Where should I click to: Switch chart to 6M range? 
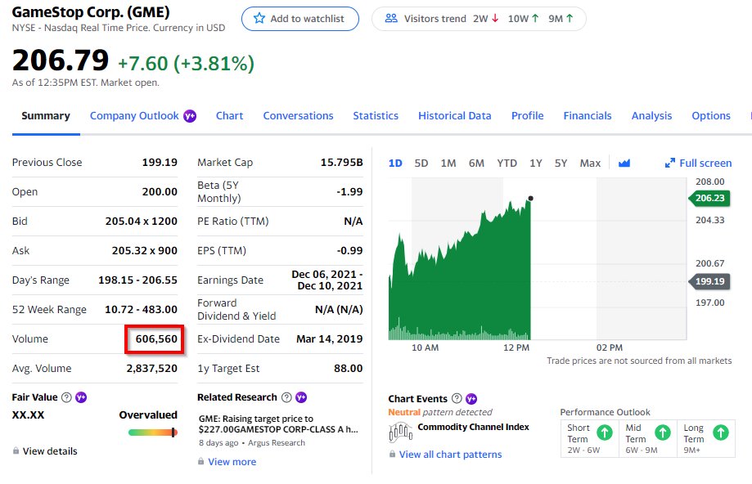click(476, 164)
